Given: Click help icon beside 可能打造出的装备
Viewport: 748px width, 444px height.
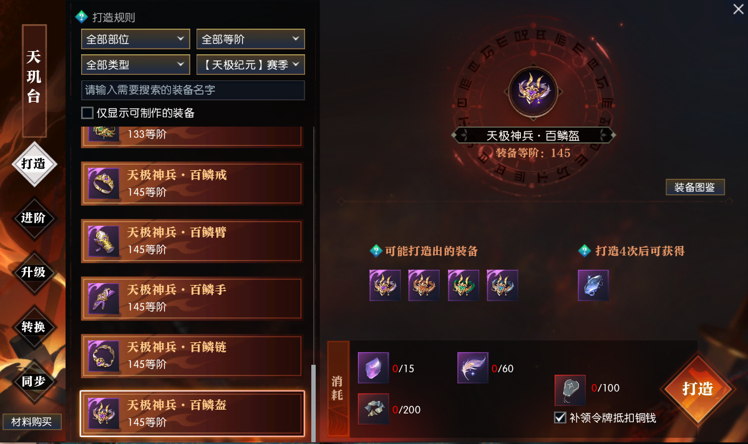Looking at the screenshot, I should coord(376,251).
